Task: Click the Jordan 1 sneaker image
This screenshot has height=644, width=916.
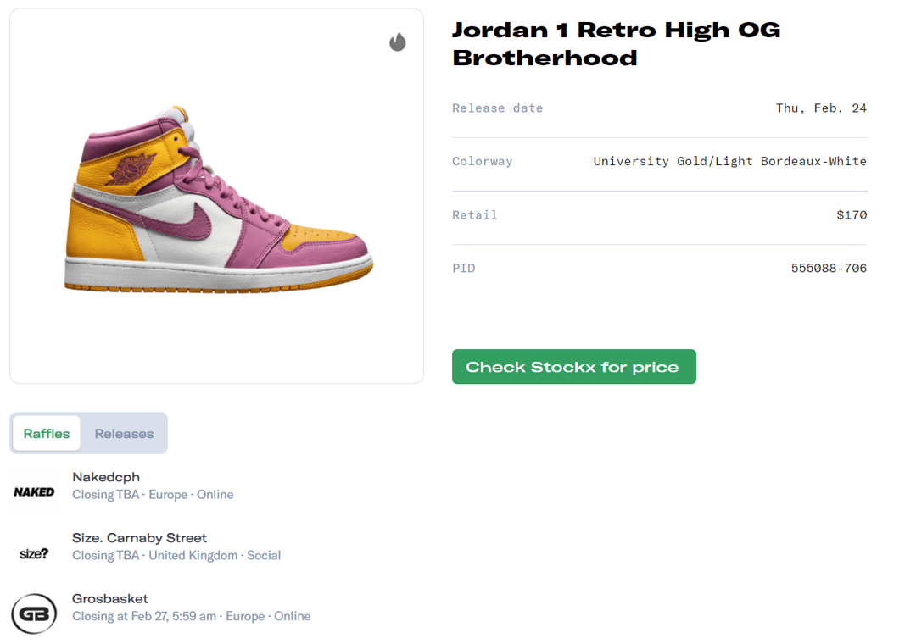Action: (x=217, y=200)
